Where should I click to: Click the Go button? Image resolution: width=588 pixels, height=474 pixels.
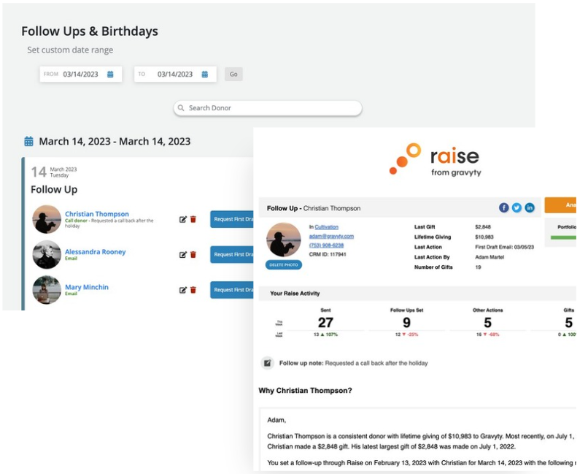[x=233, y=74]
